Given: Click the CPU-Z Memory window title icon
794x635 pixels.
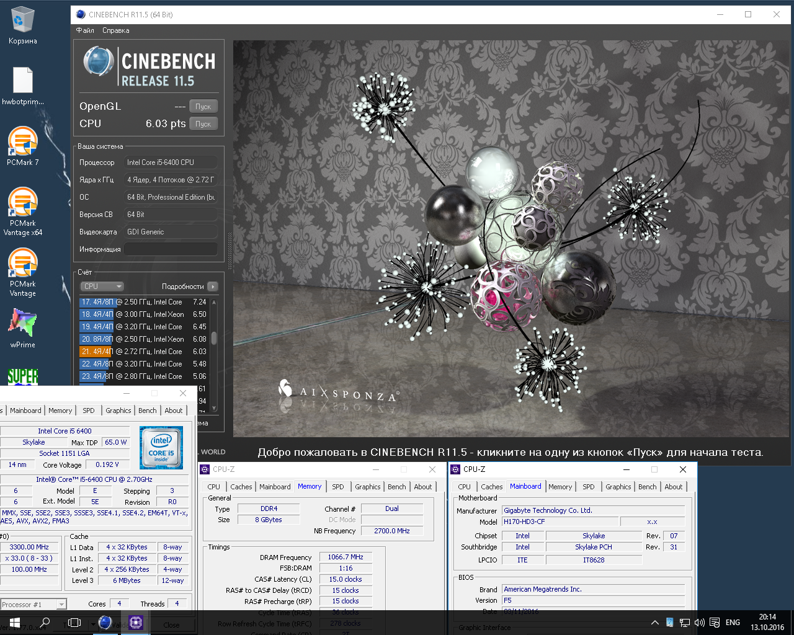Looking at the screenshot, I should point(205,469).
